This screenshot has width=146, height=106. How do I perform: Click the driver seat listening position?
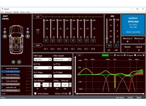pos(14,39)
